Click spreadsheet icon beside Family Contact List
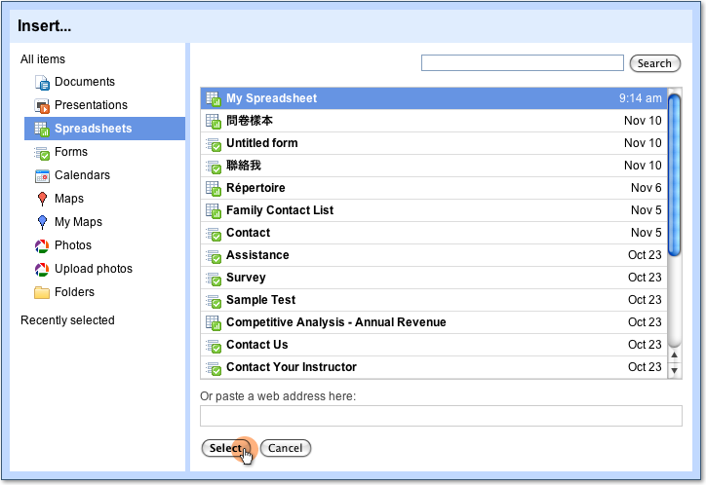Image resolution: width=706 pixels, height=485 pixels. (x=213, y=210)
